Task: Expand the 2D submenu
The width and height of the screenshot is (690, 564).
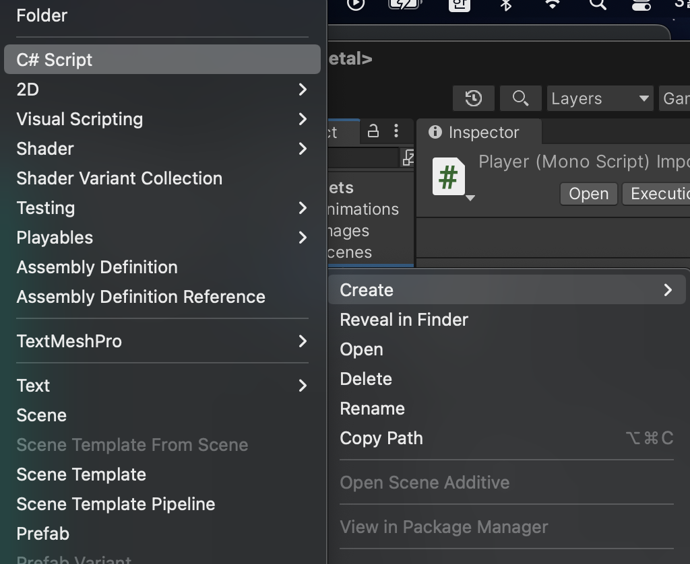Action: point(162,90)
